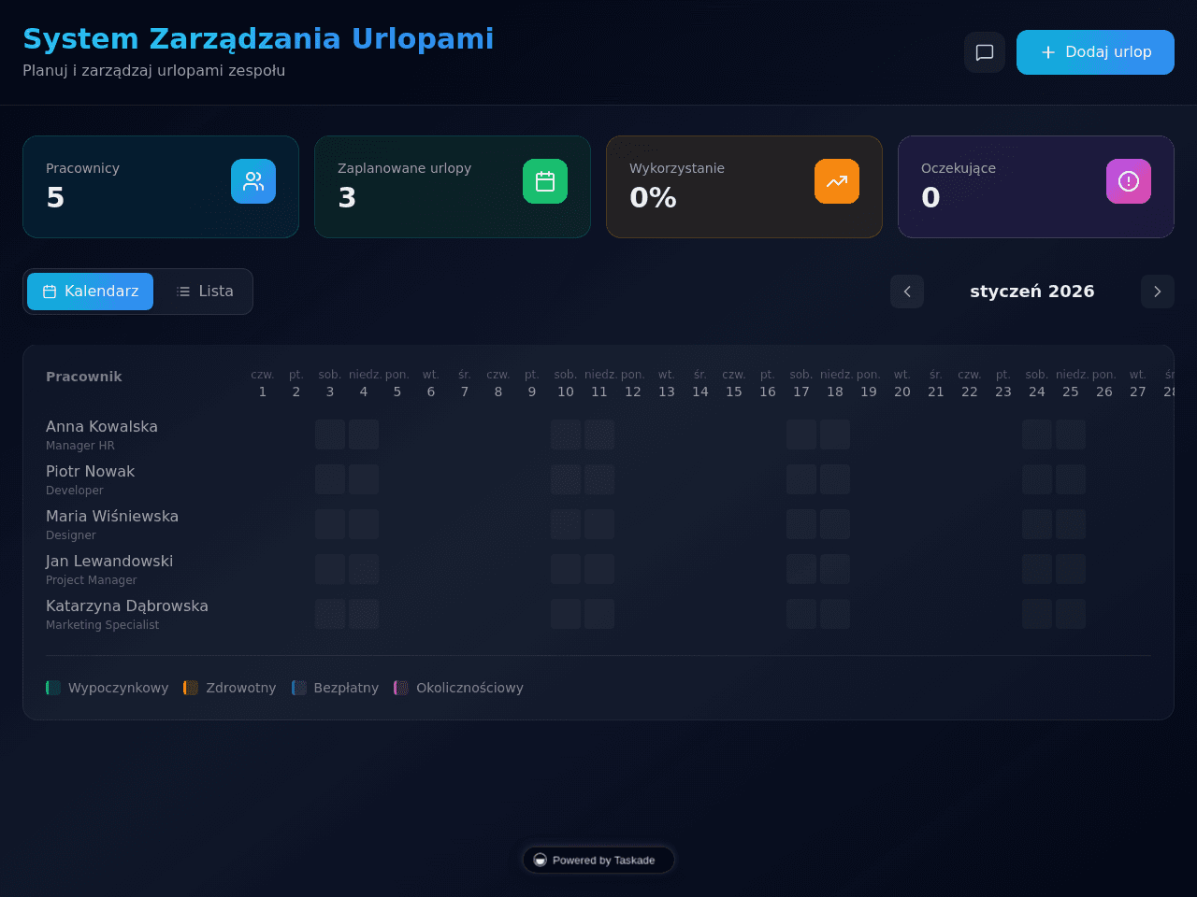Click the orange trend icon on Wykorzystanie card
Screen dimensions: 1197x897
(x=837, y=181)
